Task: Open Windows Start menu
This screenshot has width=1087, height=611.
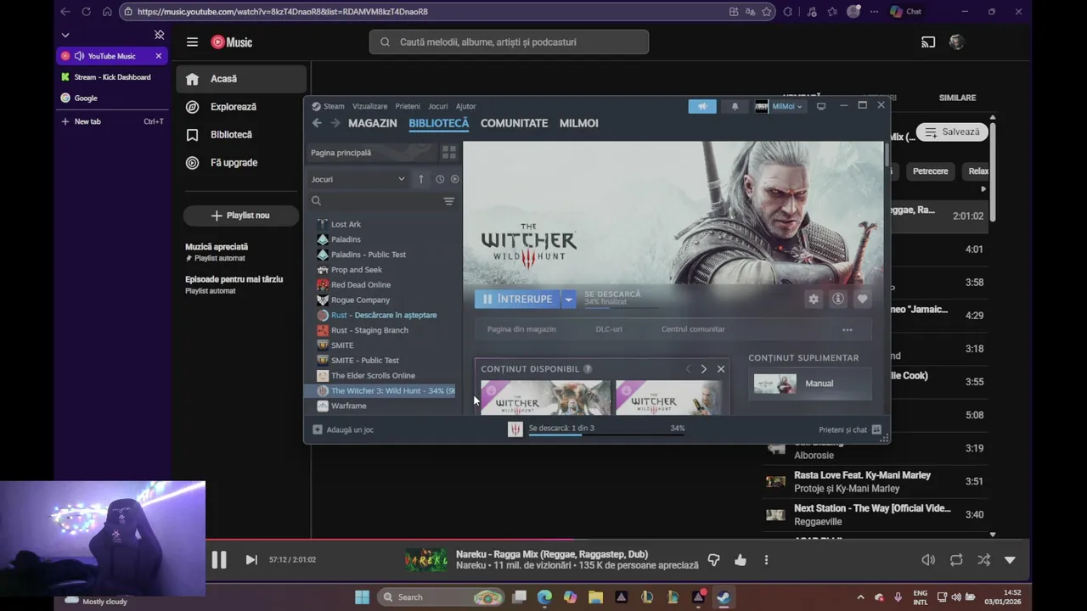Action: pos(363,597)
